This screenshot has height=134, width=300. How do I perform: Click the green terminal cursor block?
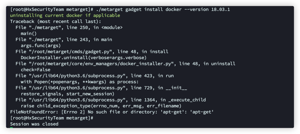11,128
